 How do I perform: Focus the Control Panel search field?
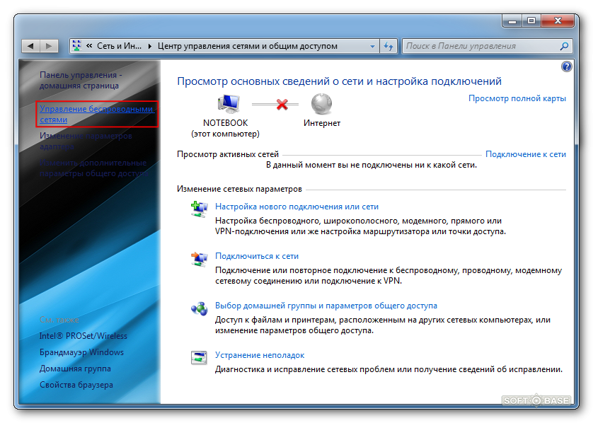487,46
